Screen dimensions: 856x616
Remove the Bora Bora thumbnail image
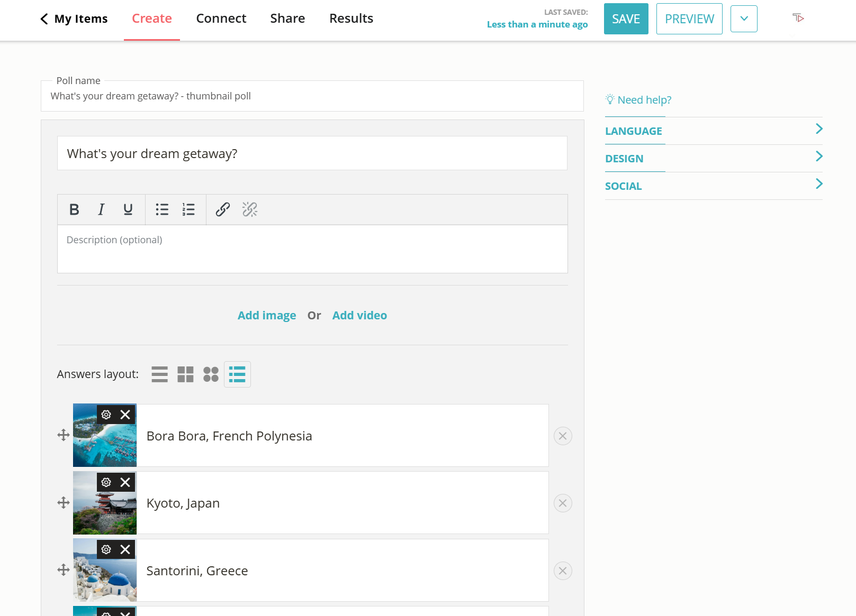pyautogui.click(x=125, y=415)
